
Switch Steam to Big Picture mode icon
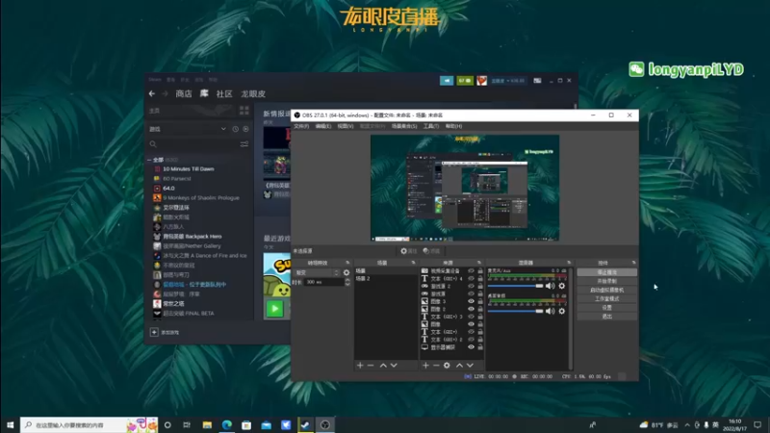tap(537, 81)
